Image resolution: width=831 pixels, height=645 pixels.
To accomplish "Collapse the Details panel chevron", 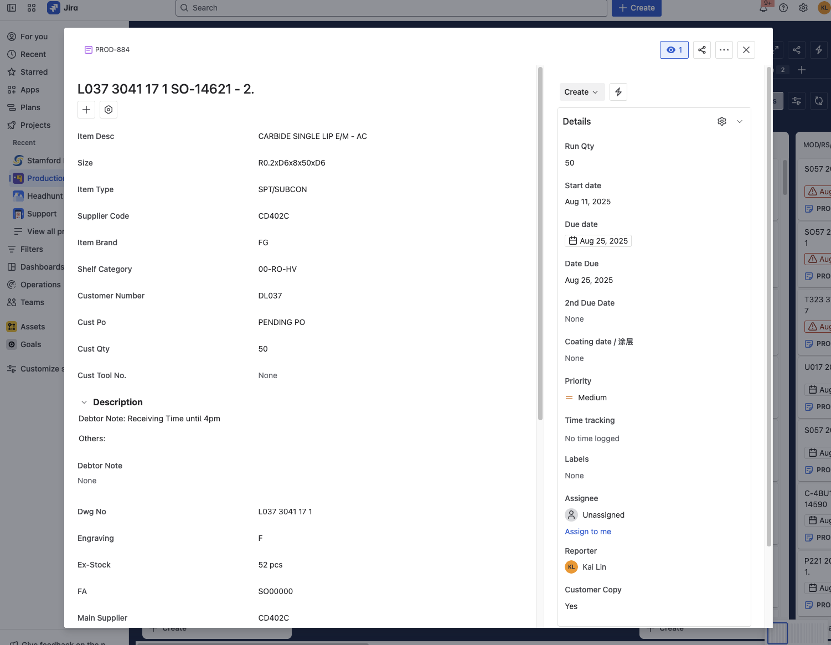I will [x=740, y=121].
